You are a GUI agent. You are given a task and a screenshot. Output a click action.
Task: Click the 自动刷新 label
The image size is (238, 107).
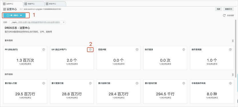coord(230,16)
